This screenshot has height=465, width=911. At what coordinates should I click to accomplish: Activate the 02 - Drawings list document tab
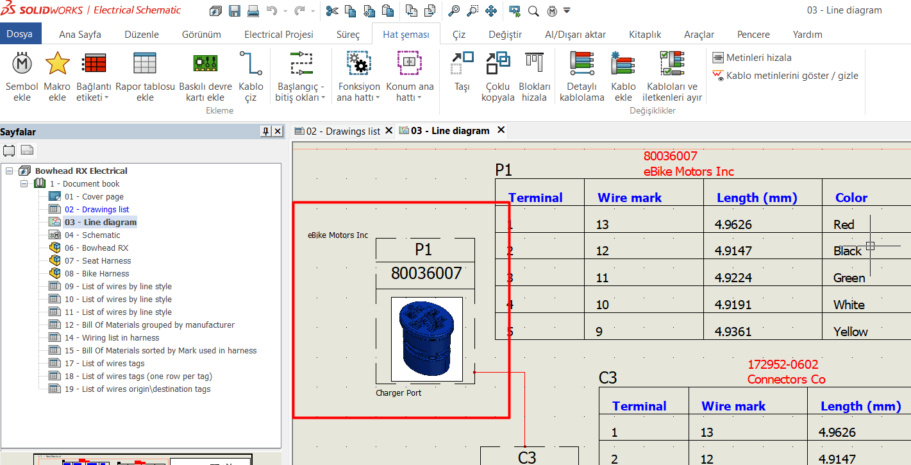343,131
